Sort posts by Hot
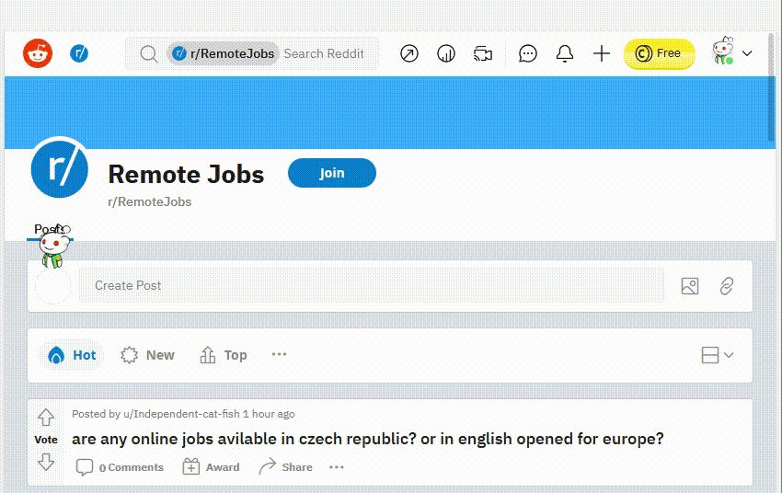The width and height of the screenshot is (782, 493). coord(72,355)
